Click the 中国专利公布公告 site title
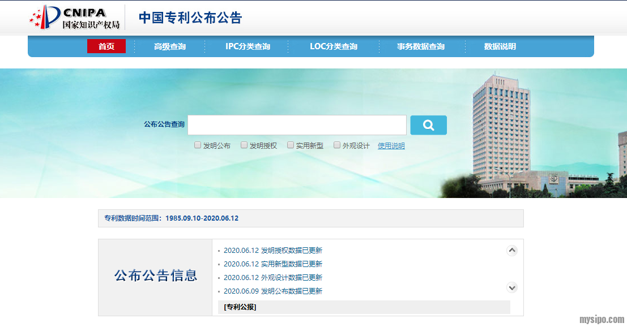 pos(190,18)
